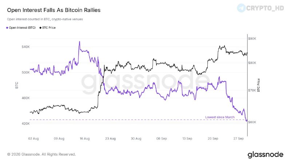This screenshot has height=163, width=291.
Task: Click the purple Open Interest legend dot
Action: (x=7, y=28)
